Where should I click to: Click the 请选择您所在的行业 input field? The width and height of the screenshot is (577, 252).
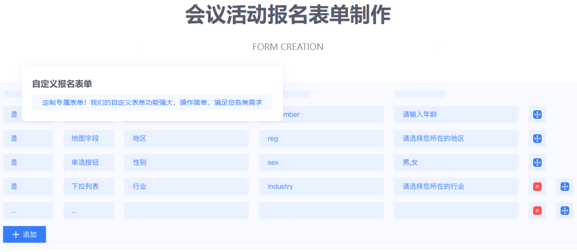tap(456, 186)
